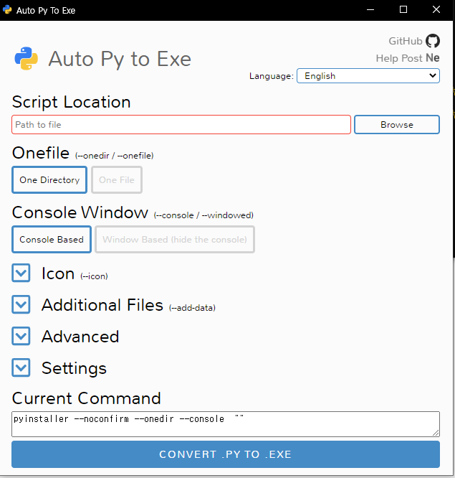The height and width of the screenshot is (478, 455).
Task: Open the Help Post link
Action: click(x=400, y=58)
